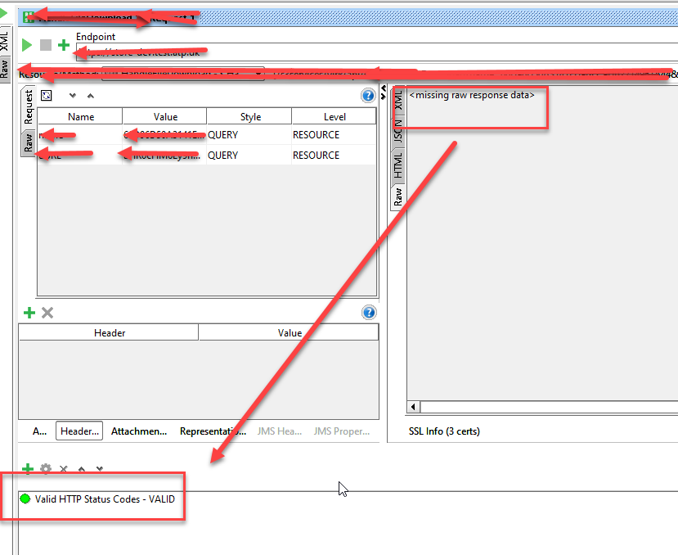The image size is (678, 555).
Task: Click the splitter collapse arrows between request and response
Action: tap(383, 92)
